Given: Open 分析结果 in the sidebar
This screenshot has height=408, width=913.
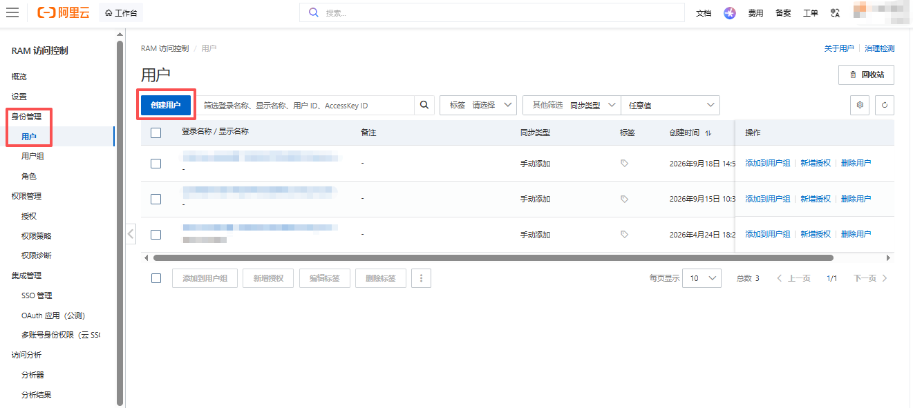Looking at the screenshot, I should (37, 395).
